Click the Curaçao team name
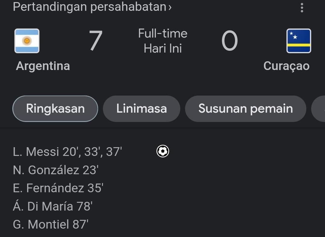The image size is (325, 237). [286, 66]
